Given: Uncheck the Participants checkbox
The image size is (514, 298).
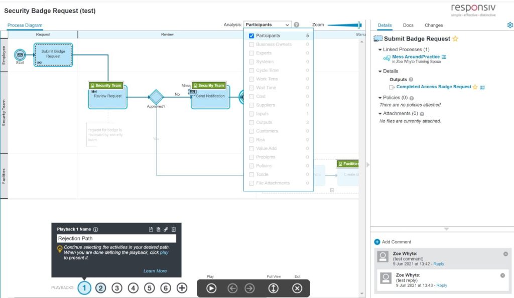Looking at the screenshot, I should [x=251, y=36].
